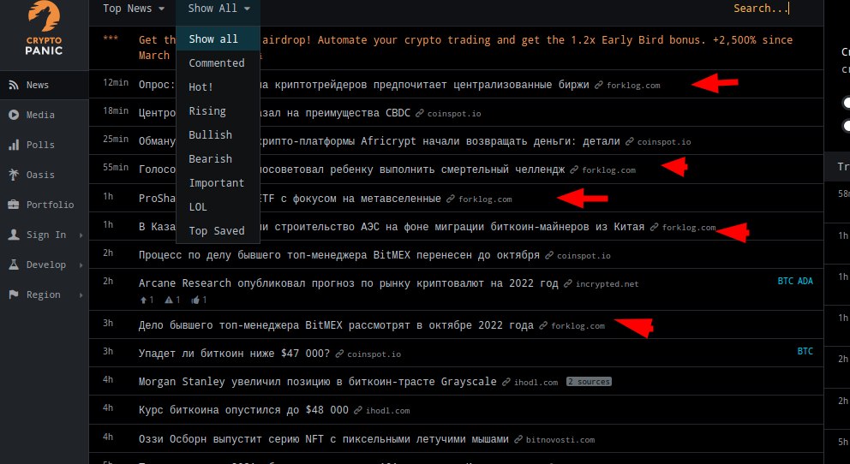Select the Bullish filter option
The height and width of the screenshot is (464, 850).
click(x=210, y=134)
